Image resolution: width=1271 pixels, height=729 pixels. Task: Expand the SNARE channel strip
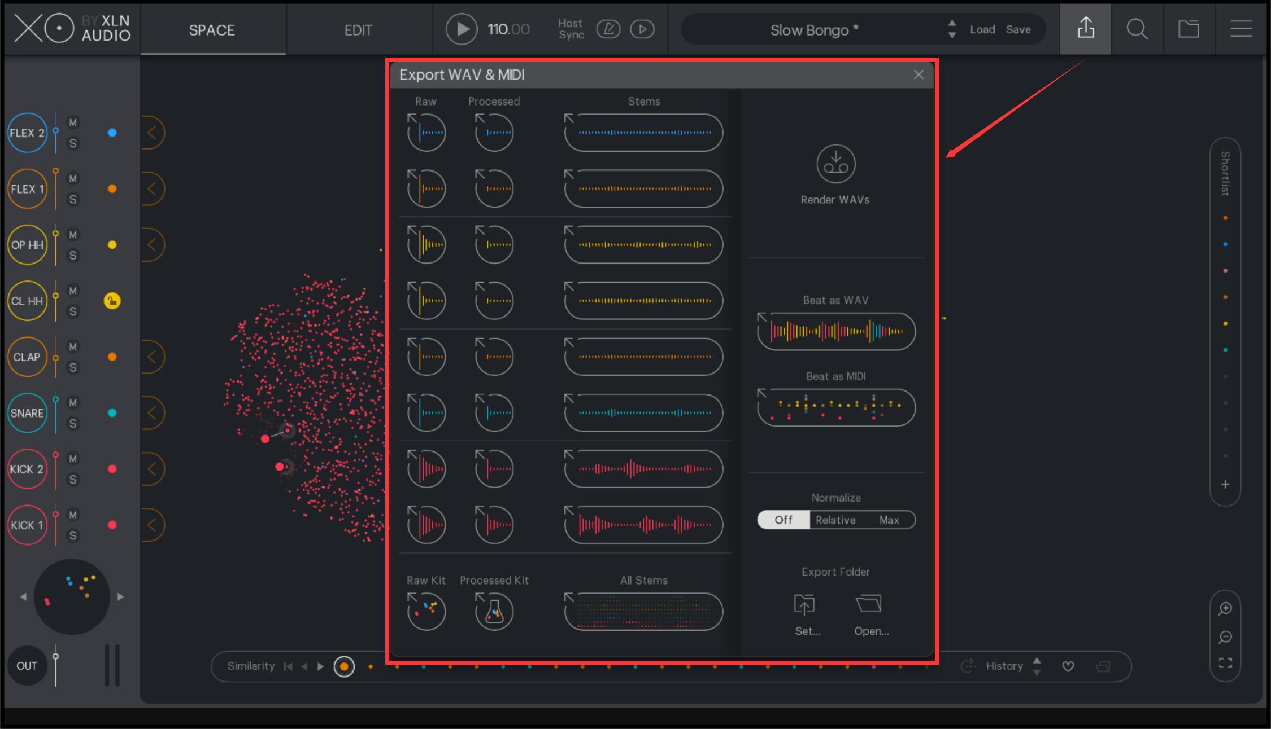click(x=154, y=414)
